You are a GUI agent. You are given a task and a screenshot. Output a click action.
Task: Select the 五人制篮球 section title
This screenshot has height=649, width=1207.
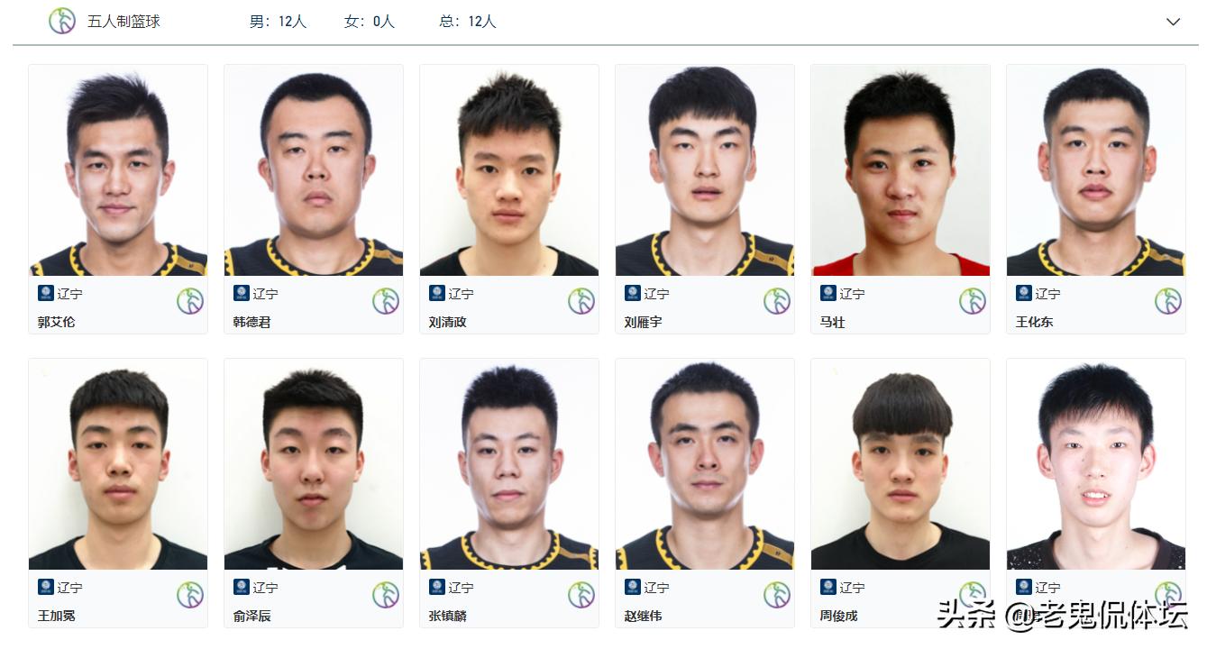[123, 22]
